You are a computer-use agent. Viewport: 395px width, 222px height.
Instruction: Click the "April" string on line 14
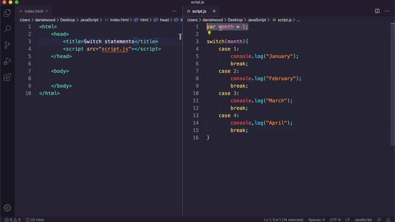276,123
